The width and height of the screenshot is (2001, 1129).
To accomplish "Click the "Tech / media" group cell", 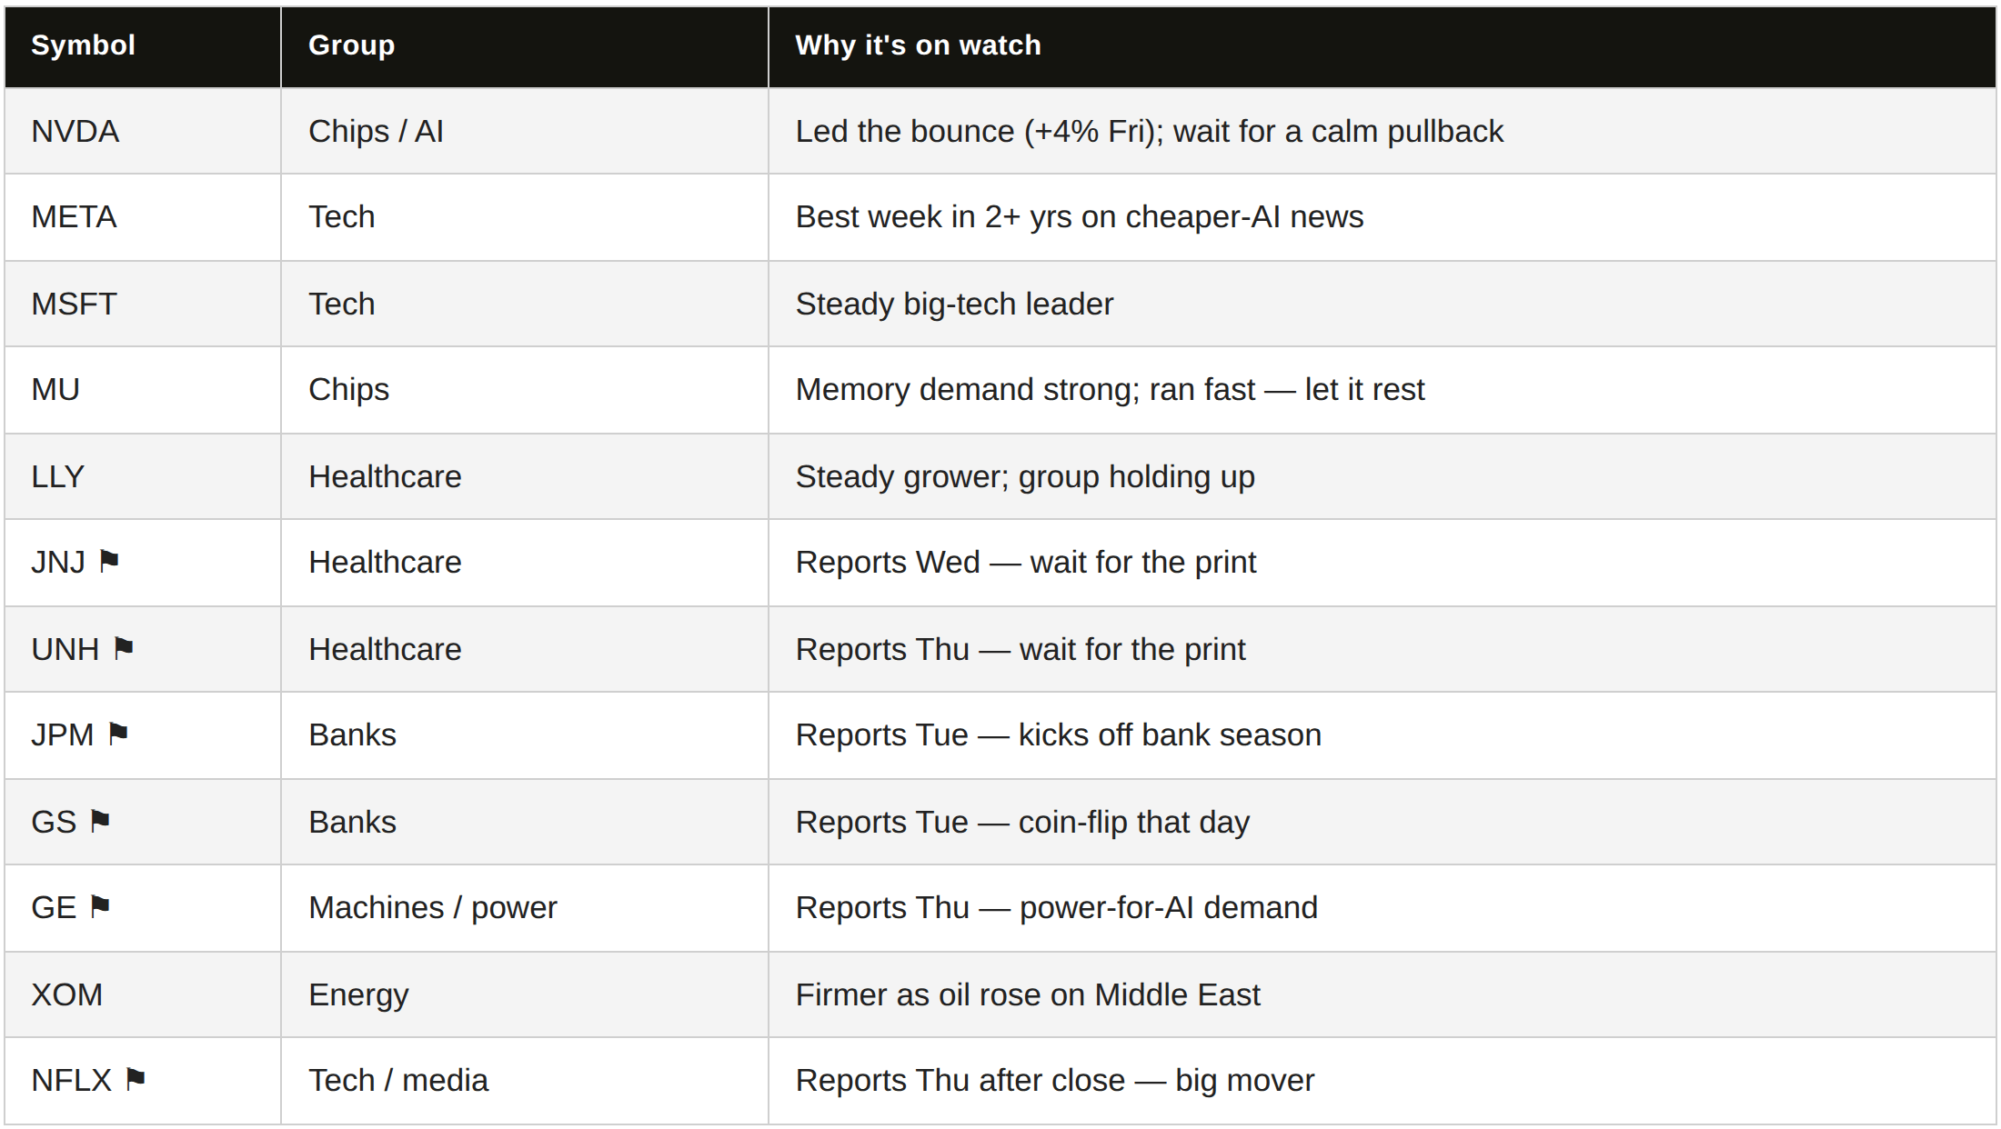I will click(525, 1081).
